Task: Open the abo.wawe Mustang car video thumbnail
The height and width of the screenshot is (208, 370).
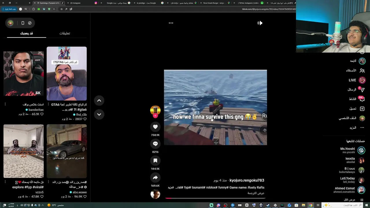Action: [66, 151]
